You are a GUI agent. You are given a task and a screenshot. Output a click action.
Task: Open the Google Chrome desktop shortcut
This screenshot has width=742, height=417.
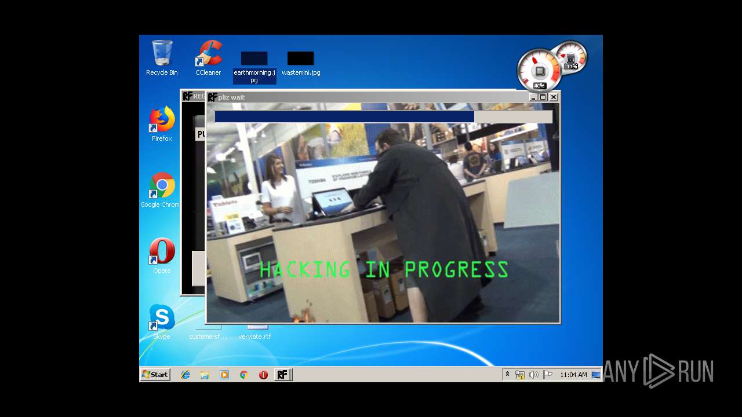point(161,190)
